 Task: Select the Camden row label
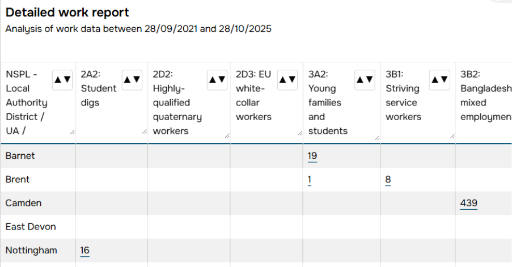tap(23, 203)
